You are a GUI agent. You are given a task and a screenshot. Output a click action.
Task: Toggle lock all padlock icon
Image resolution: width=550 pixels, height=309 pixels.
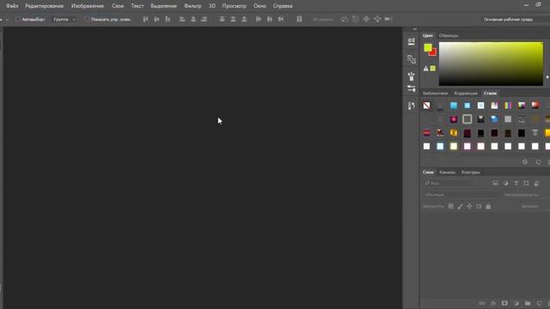coord(488,206)
